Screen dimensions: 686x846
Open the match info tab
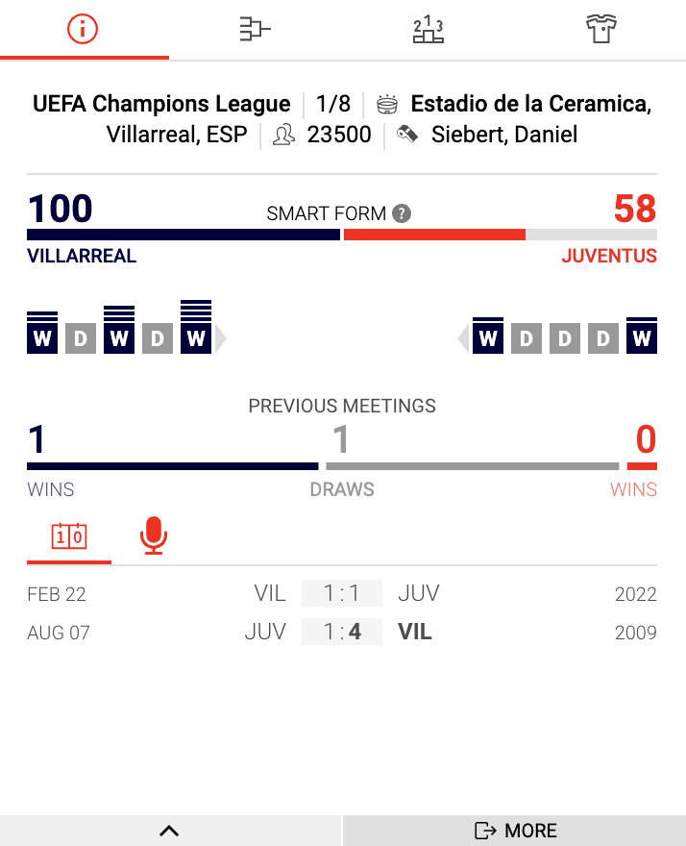84,30
